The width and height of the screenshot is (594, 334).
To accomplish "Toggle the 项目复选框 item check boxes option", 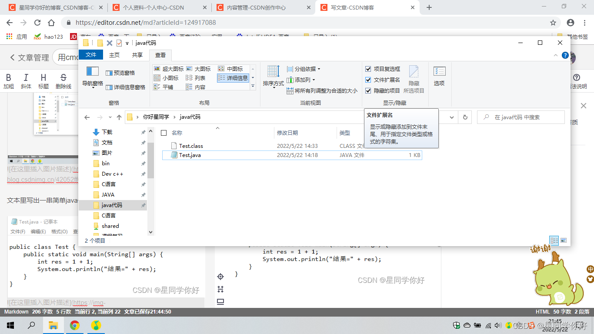I will click(383, 69).
